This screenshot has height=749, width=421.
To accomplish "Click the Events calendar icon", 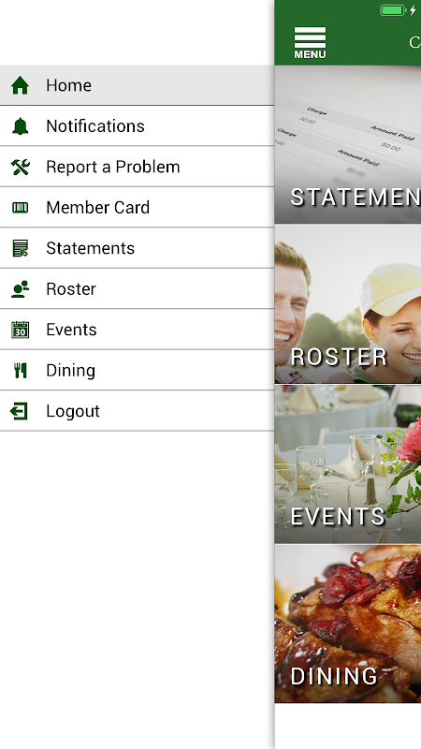I will click(x=20, y=330).
